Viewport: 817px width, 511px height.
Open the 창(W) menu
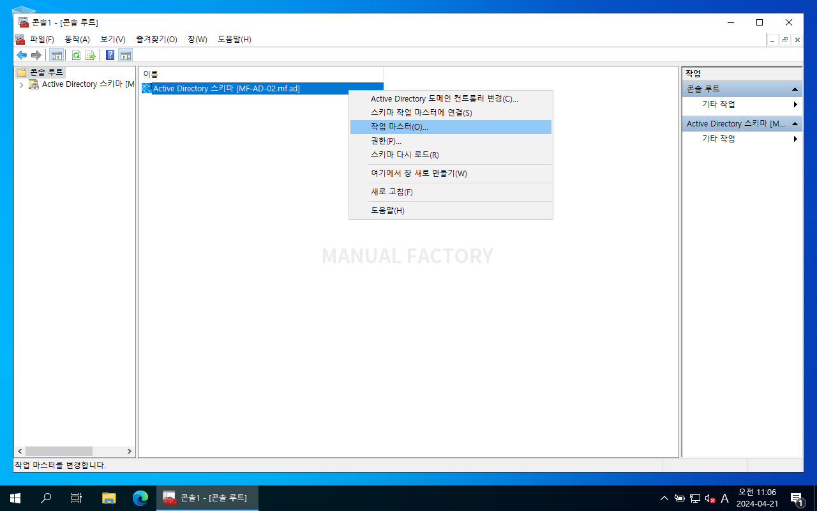[x=197, y=40]
